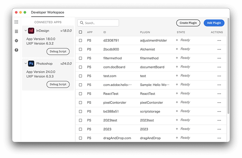Click Debug Script under InDesign
The image size is (242, 158).
coord(58,51)
